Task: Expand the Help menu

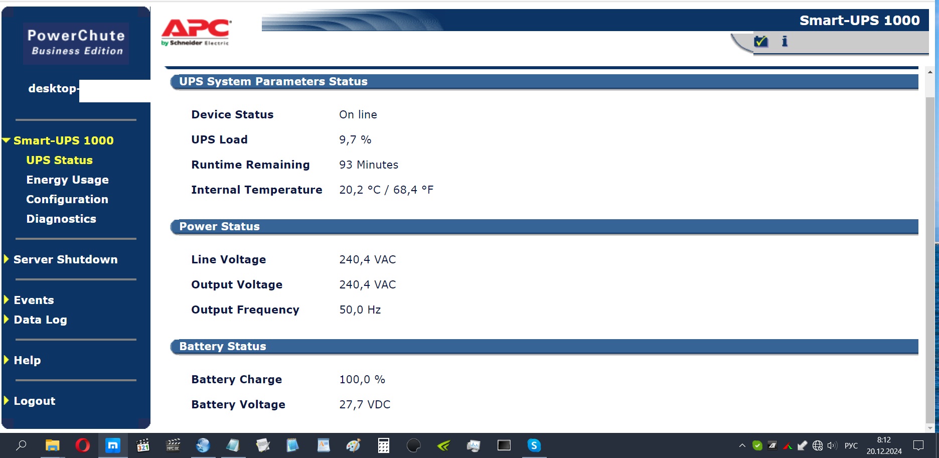Action: coord(7,360)
